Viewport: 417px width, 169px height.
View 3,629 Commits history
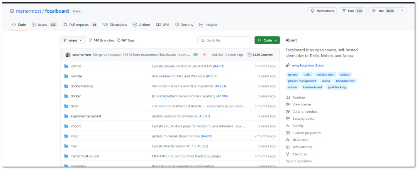coord(260,55)
